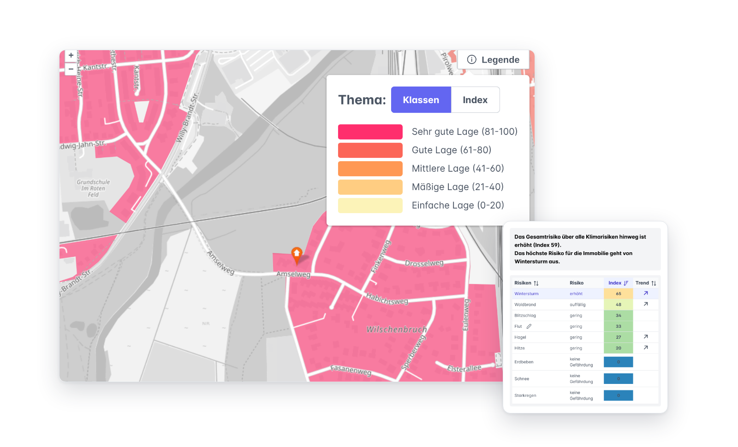738x447 pixels.
Task: Click the trend arrow in Hagel row
Action: click(646, 337)
